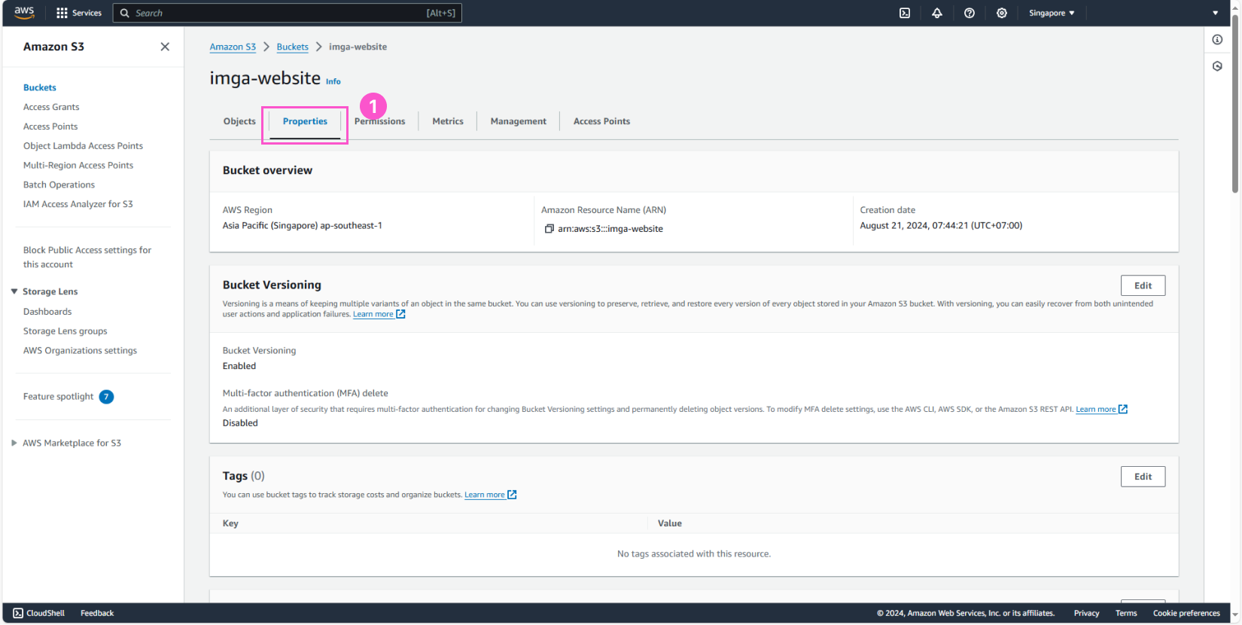1242x625 pixels.
Task: Open the Management tab
Action: (x=519, y=121)
